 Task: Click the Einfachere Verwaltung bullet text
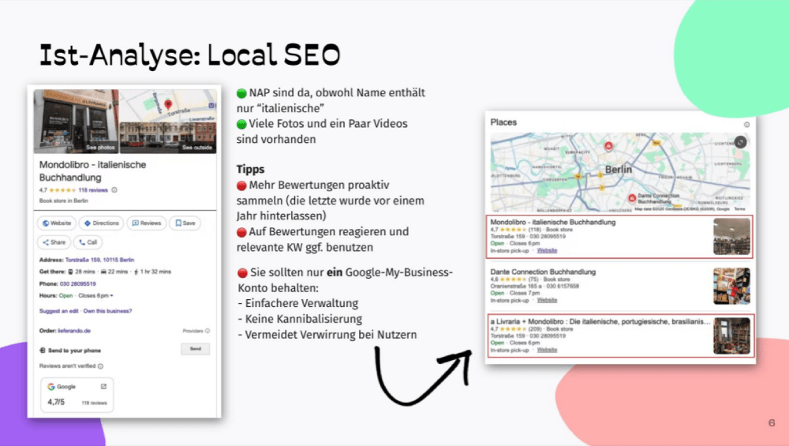pyautogui.click(x=298, y=304)
